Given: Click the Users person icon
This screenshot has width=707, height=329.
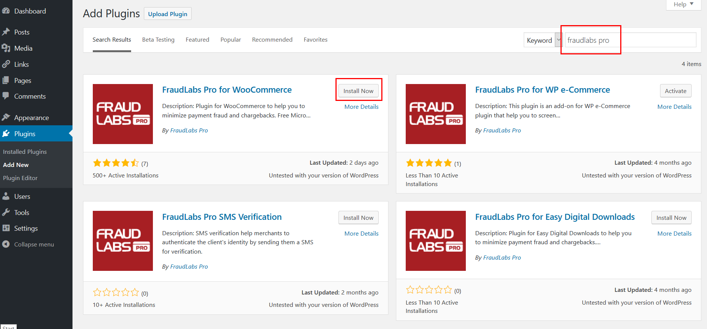Looking at the screenshot, I should pos(6,196).
